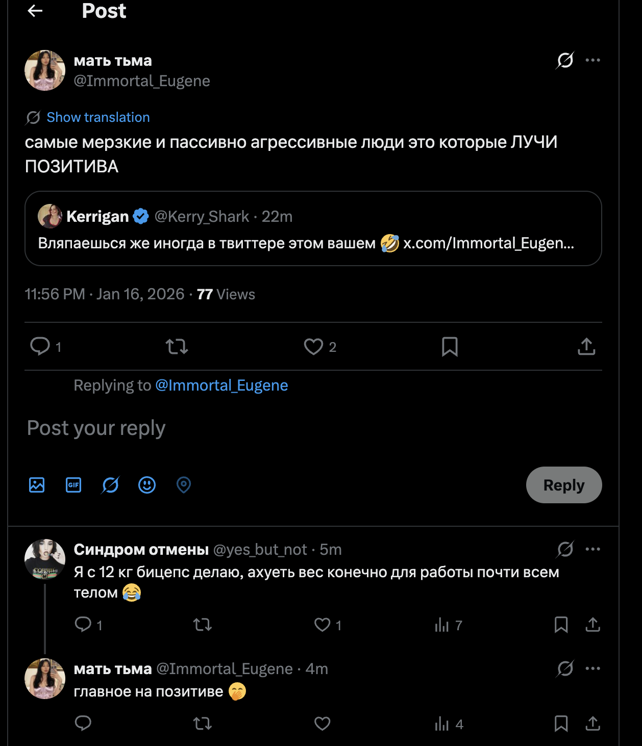Tag a location in the reply

click(x=184, y=485)
